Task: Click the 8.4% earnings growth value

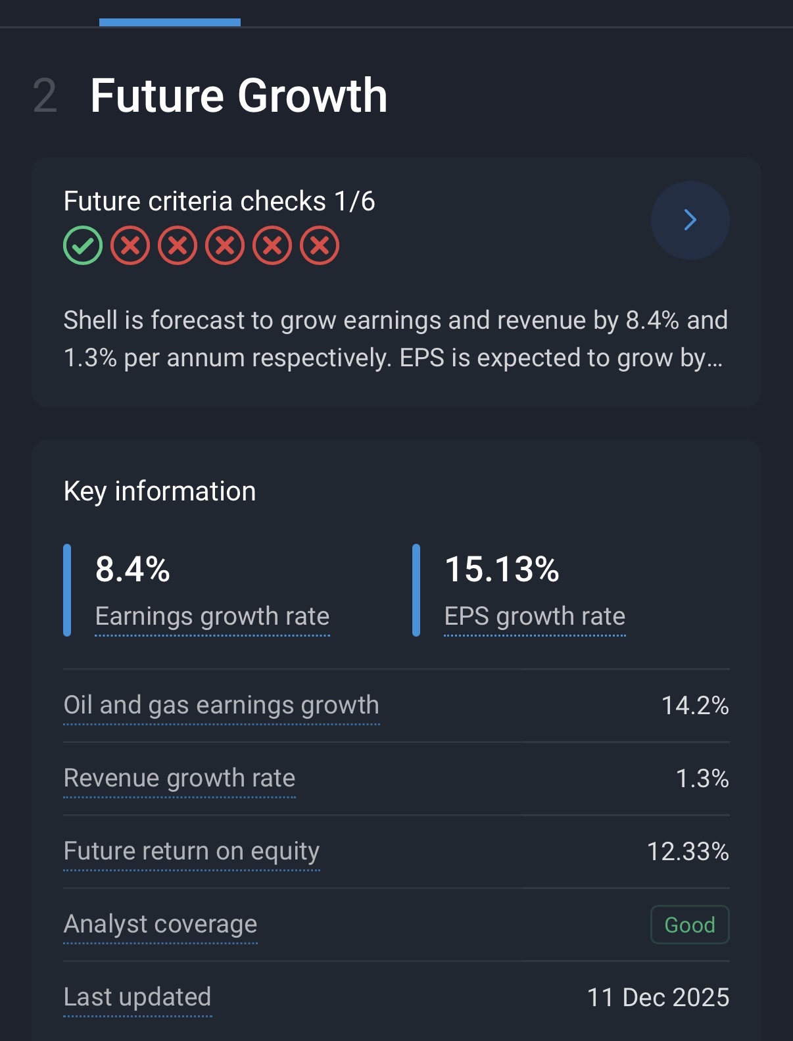Action: pyautogui.click(x=133, y=569)
